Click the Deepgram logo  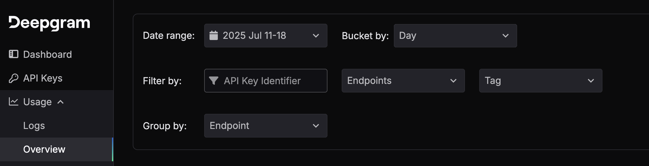click(x=49, y=23)
